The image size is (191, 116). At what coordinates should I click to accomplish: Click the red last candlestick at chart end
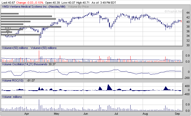coord(181,21)
